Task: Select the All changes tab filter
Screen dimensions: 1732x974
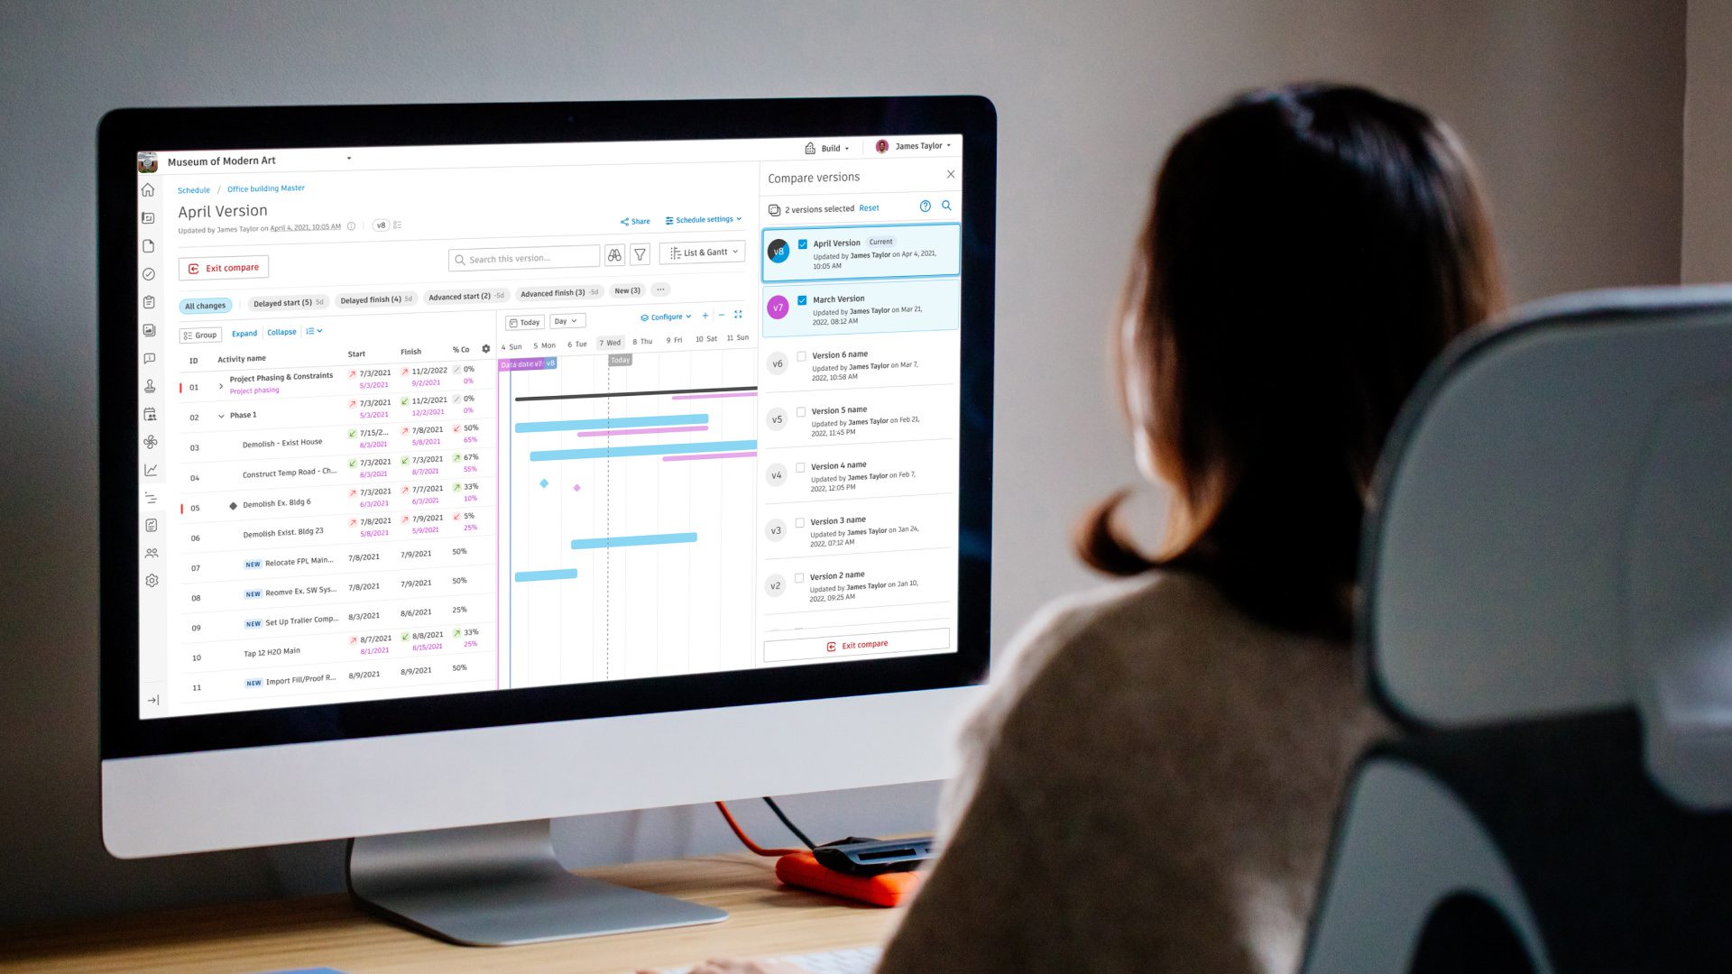Action: 203,306
